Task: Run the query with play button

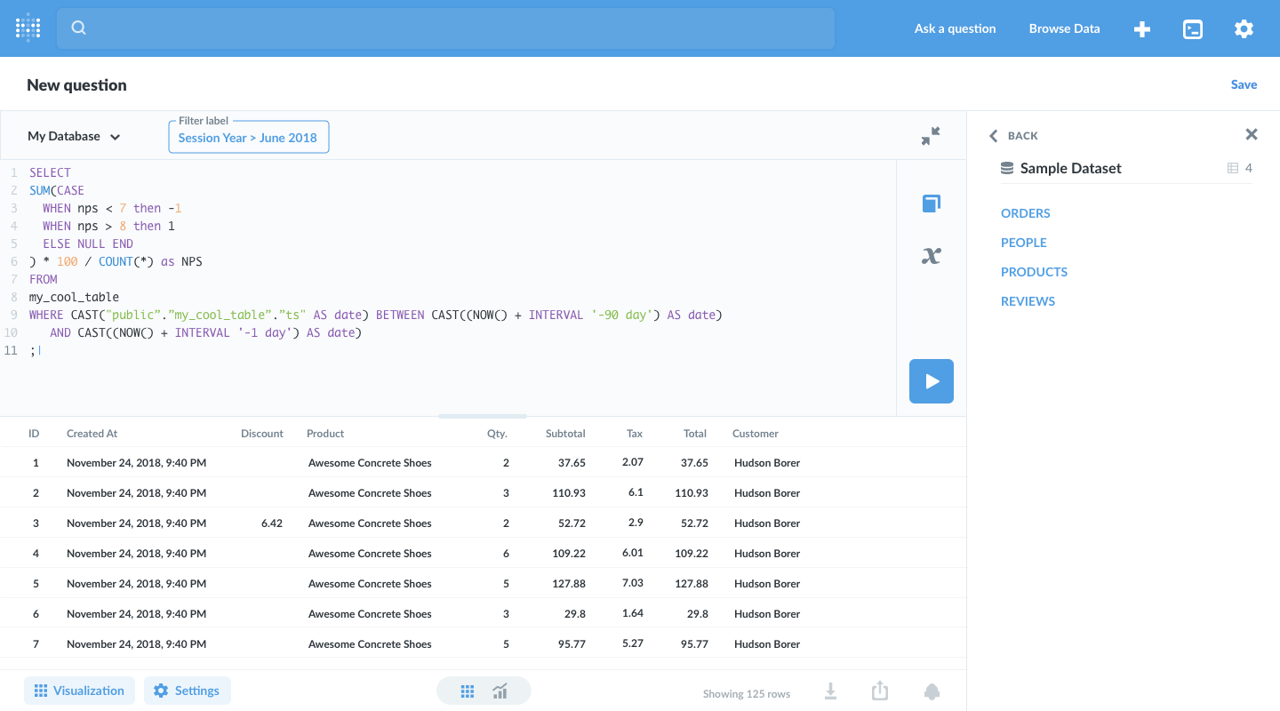Action: coord(932,381)
